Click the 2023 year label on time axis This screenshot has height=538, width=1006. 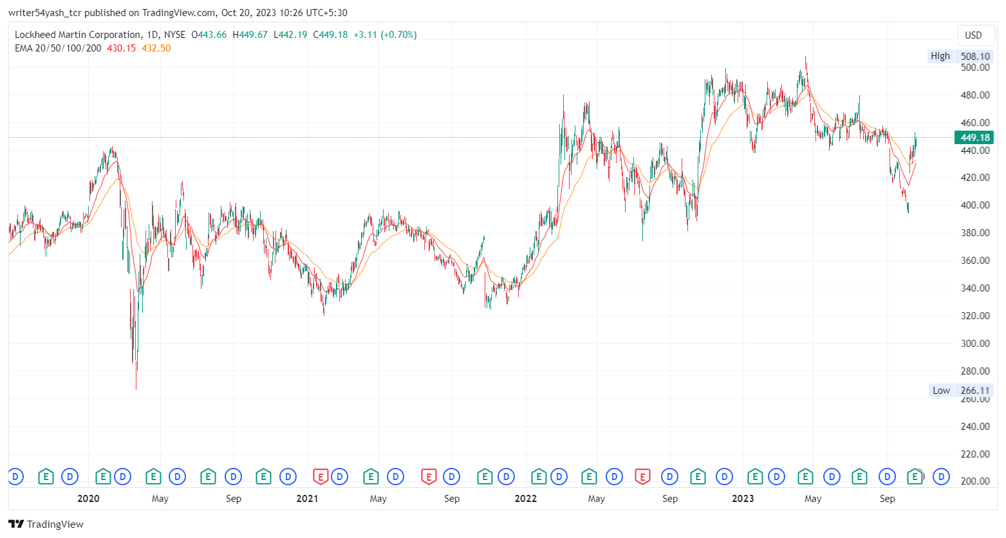coord(743,499)
